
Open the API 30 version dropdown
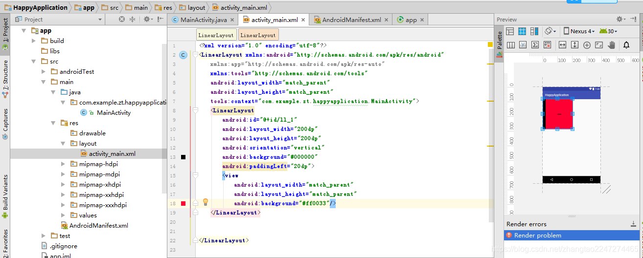(612, 31)
